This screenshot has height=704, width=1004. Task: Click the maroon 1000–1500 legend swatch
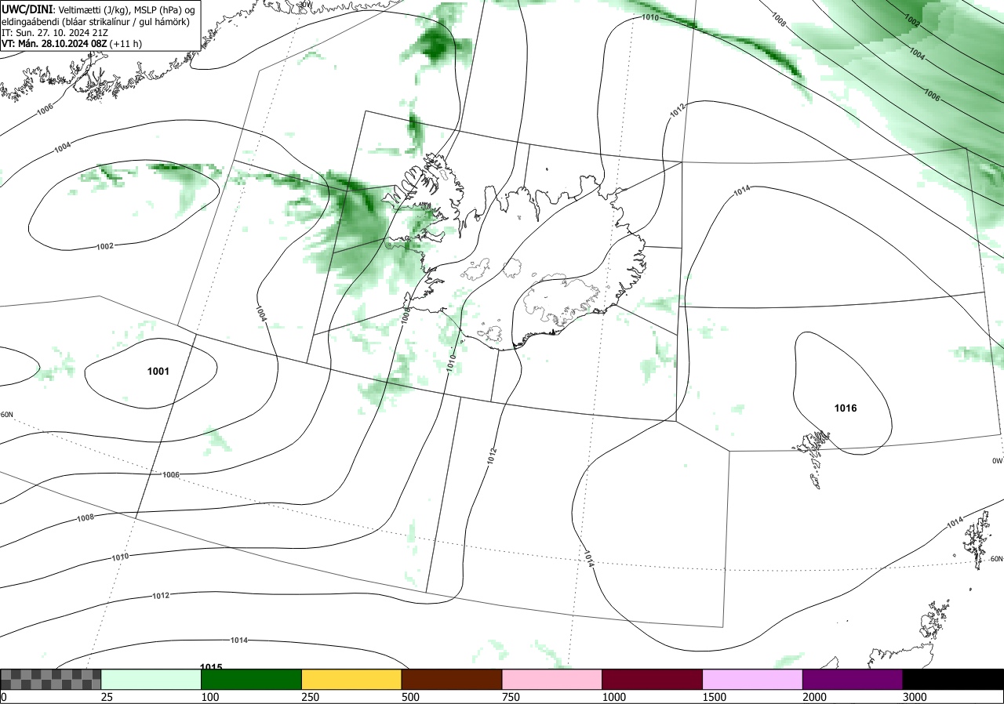(x=653, y=679)
